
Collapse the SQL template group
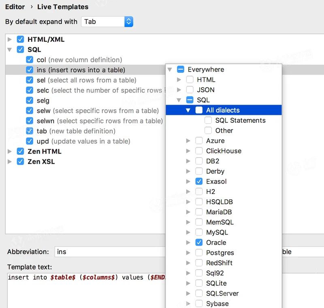click(x=9, y=50)
